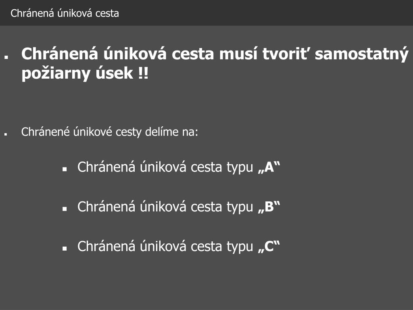Image resolution: width=413 pixels, height=310 pixels.
Task: Select the square bullet before the bold heading
Action: [6, 57]
